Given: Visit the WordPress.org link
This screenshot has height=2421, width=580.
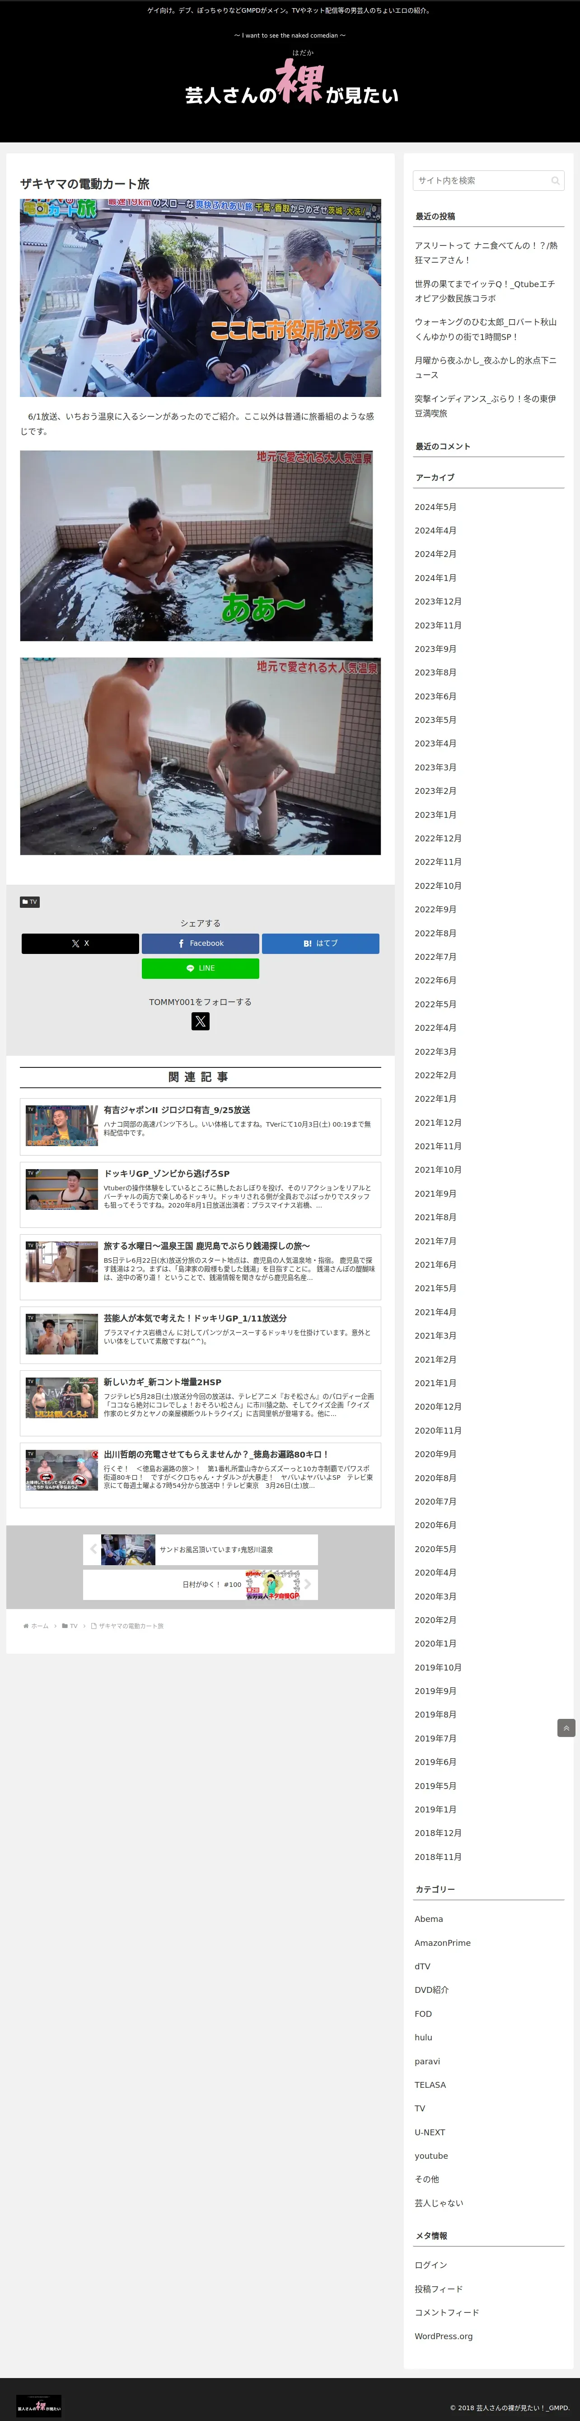Looking at the screenshot, I should coord(444,2336).
